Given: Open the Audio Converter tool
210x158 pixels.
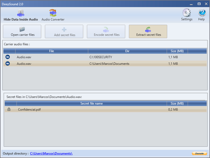Looking at the screenshot, I should click(x=53, y=13).
